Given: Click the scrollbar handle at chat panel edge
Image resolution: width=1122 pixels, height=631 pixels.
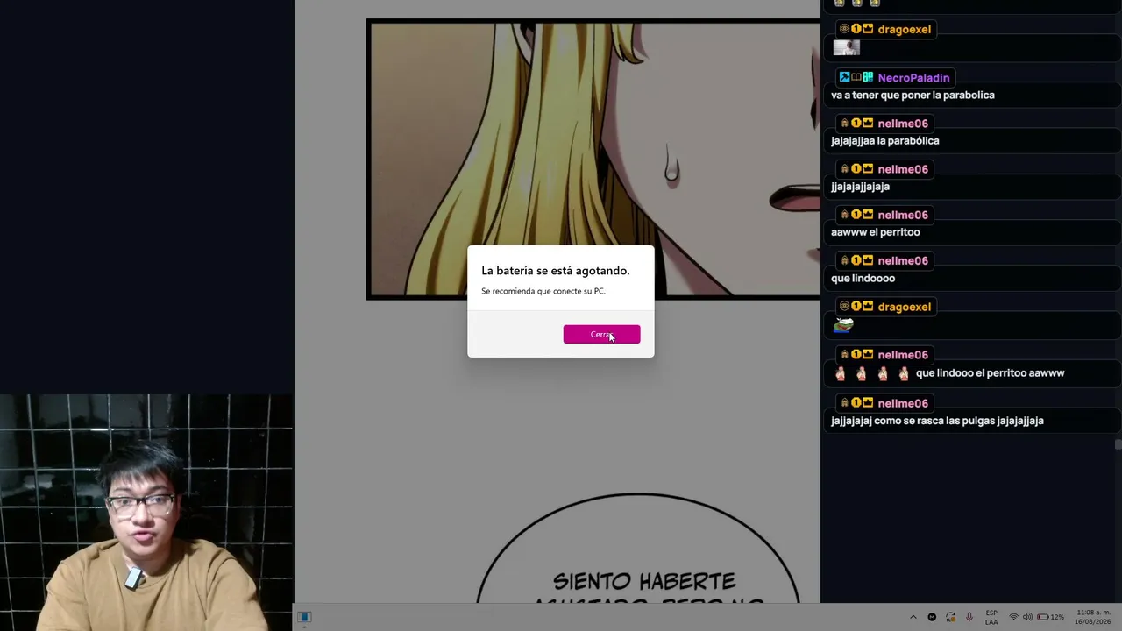Looking at the screenshot, I should click(1118, 444).
